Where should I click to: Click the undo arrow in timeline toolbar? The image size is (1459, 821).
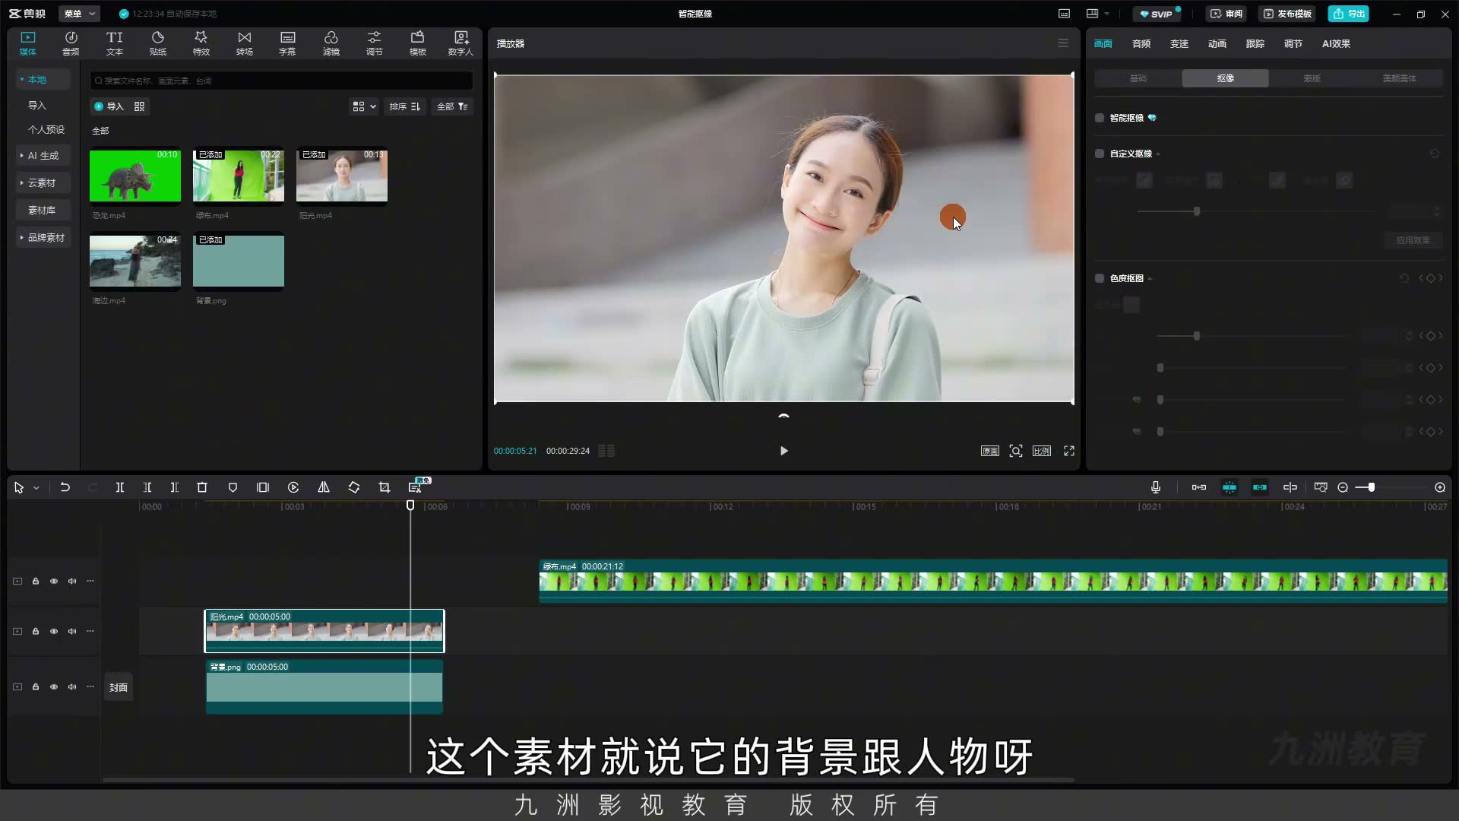point(65,487)
